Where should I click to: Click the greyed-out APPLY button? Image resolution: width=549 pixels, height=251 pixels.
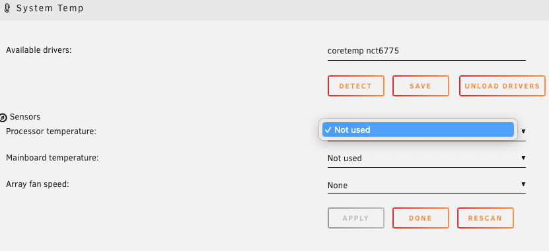click(355, 218)
